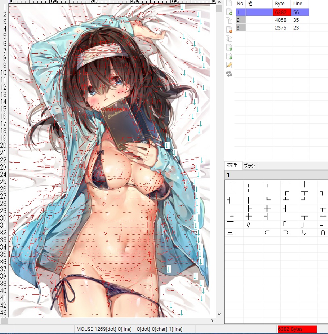This screenshot has width=328, height=334.
Task: Click the add new page icon
Action: 229,12
